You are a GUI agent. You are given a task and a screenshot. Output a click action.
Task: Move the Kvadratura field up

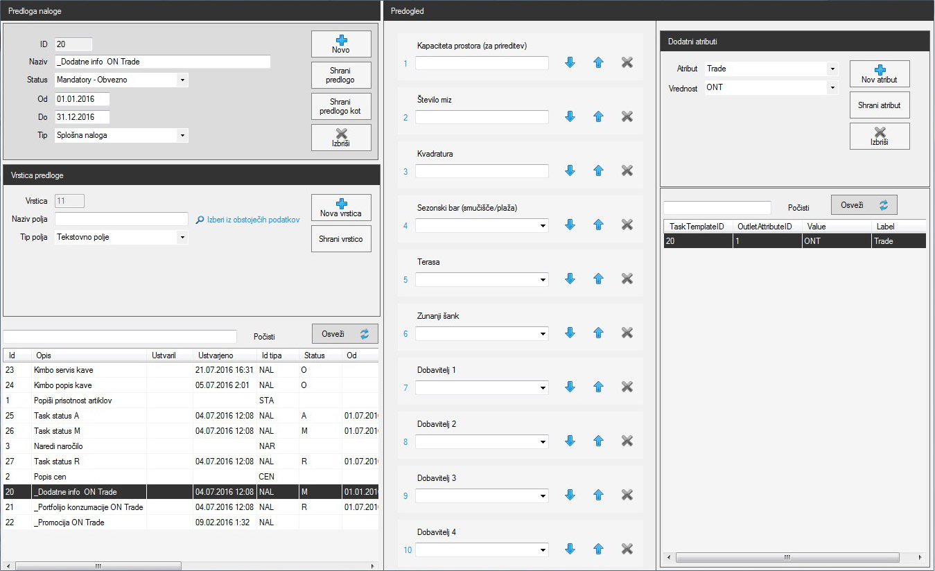pyautogui.click(x=599, y=170)
